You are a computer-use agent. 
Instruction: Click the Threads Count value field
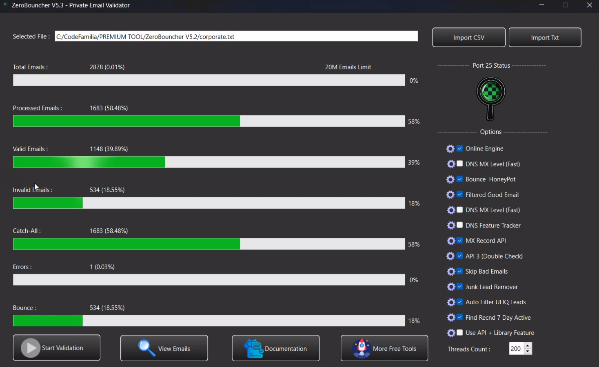(x=517, y=349)
